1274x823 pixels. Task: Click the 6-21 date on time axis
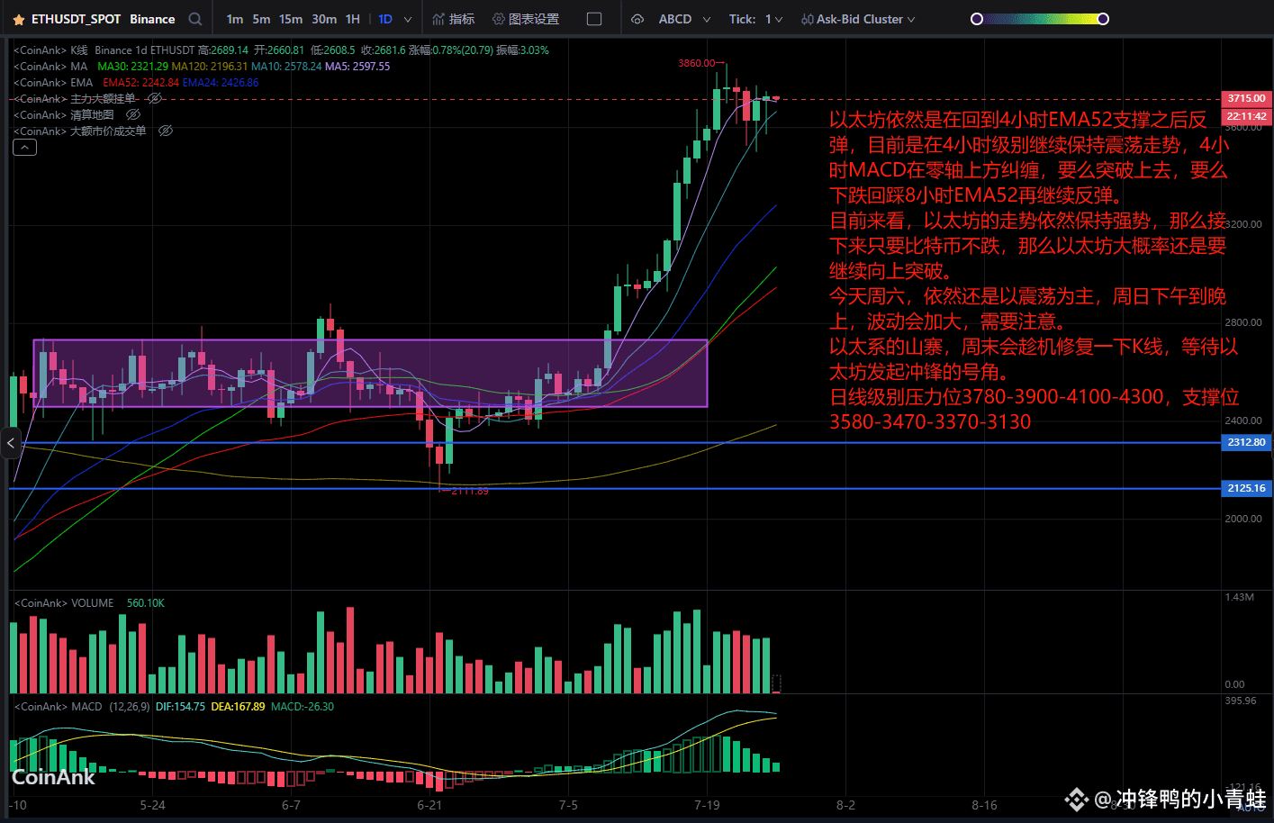[x=429, y=805]
